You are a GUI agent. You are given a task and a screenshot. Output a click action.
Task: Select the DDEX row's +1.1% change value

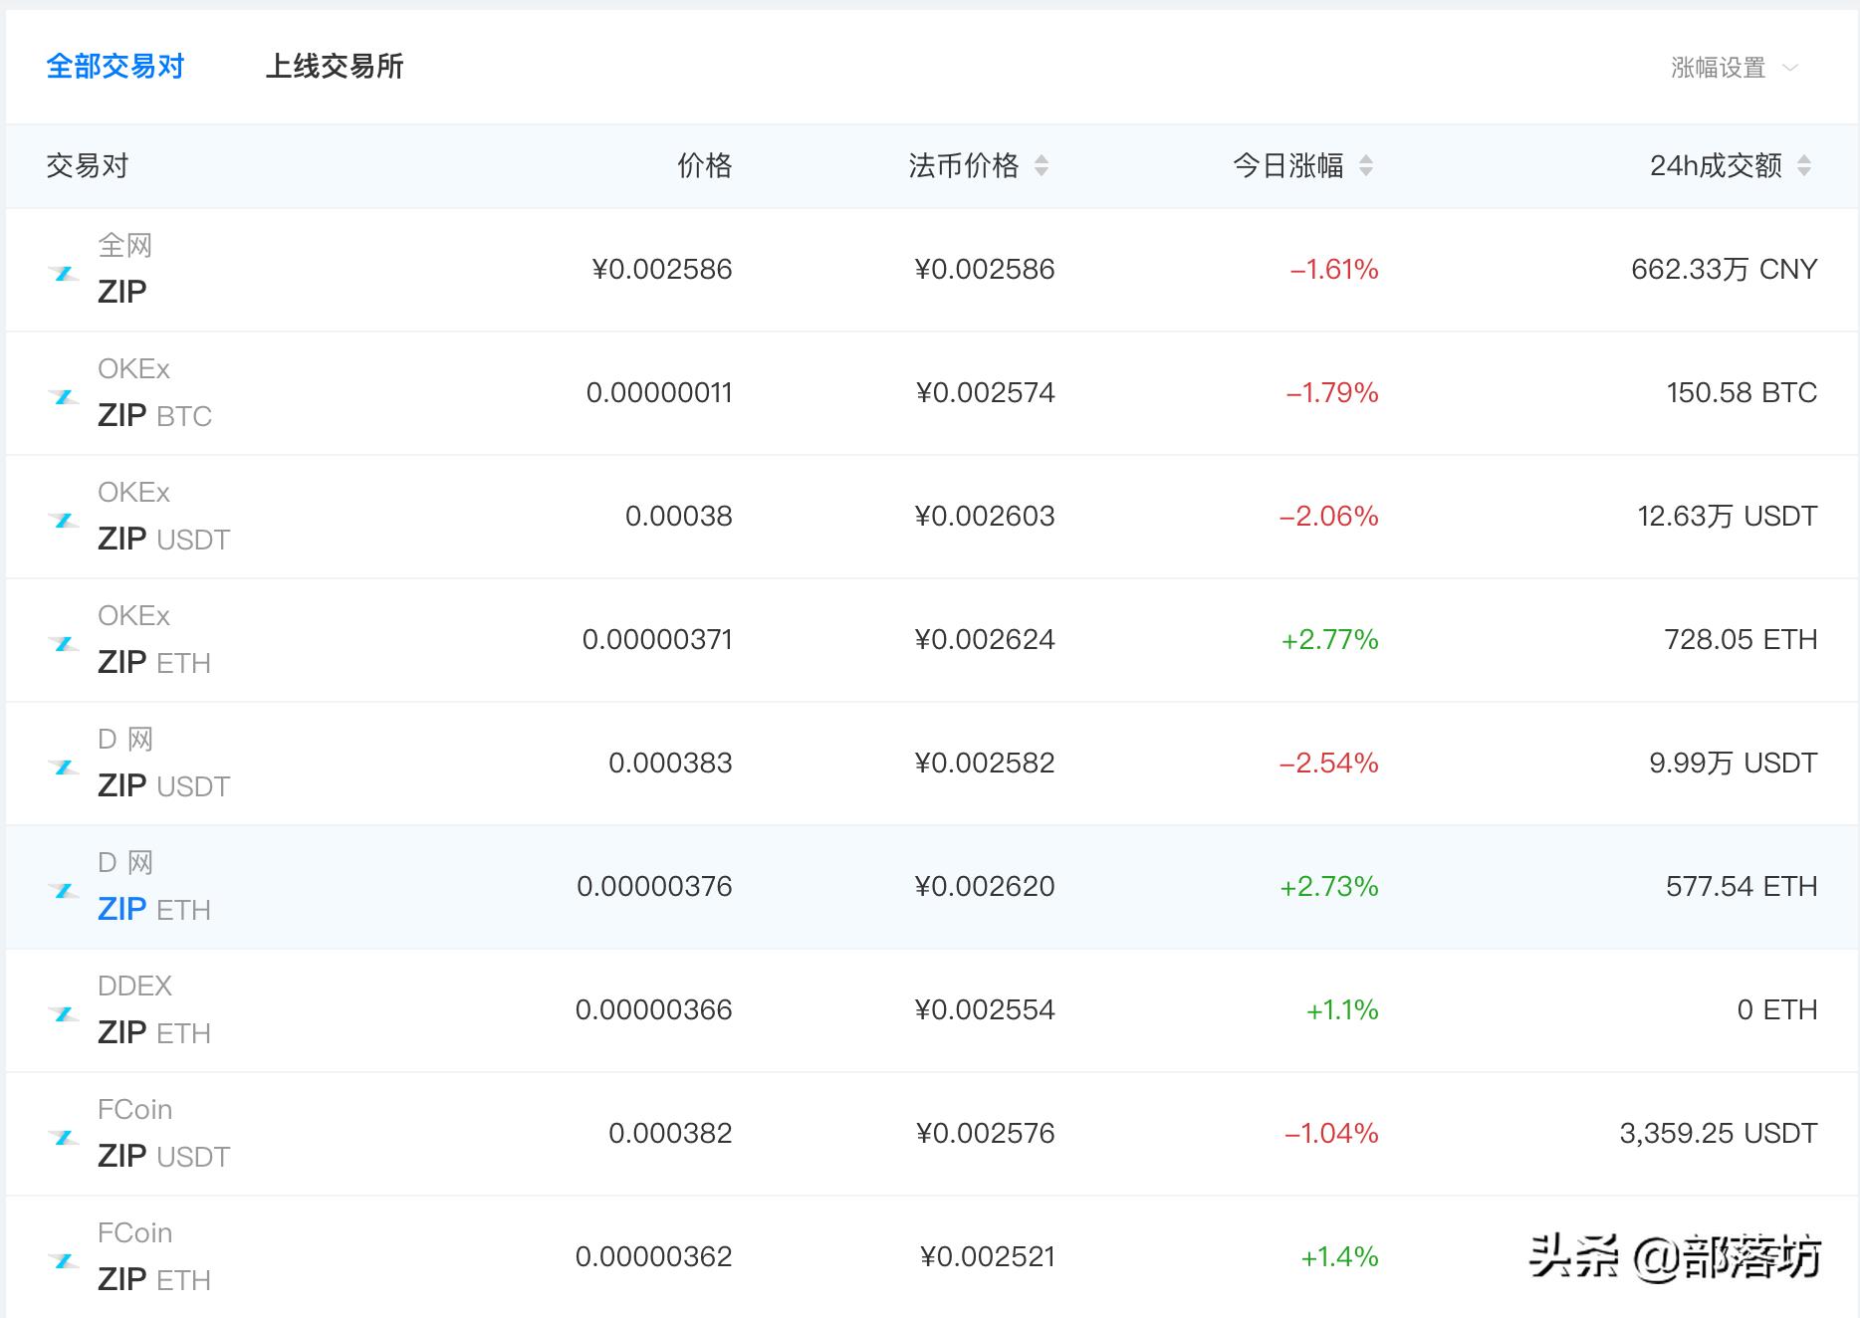click(x=1341, y=1010)
